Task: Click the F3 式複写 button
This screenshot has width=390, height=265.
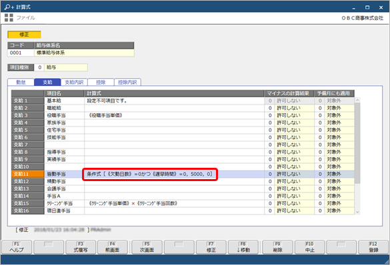Action: (x=81, y=247)
